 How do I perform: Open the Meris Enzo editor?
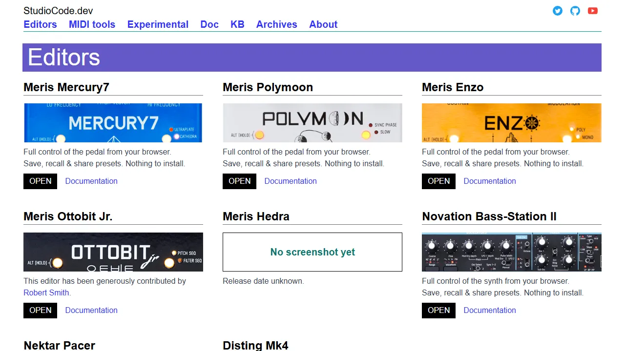tap(438, 181)
